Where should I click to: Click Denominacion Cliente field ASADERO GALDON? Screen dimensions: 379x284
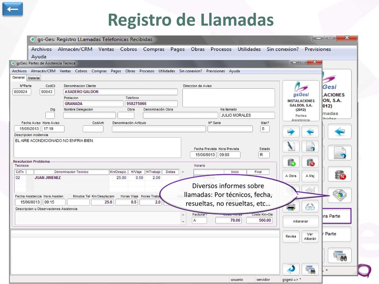coord(120,92)
